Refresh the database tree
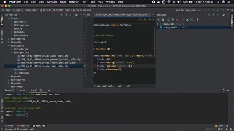This screenshot has width=234, height=131. [168, 20]
